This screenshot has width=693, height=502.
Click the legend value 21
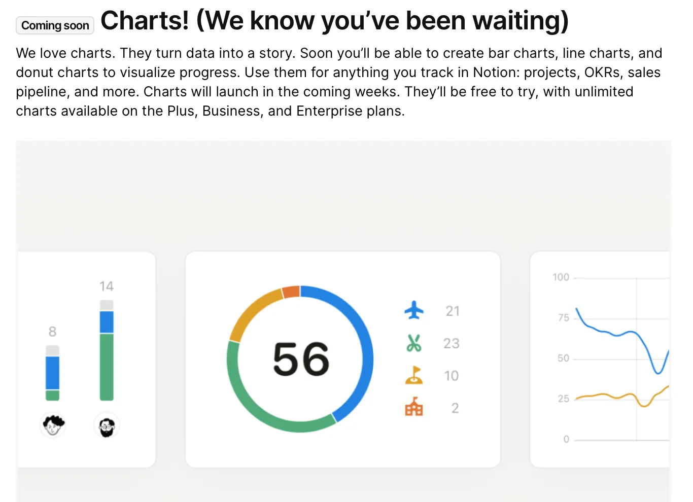coord(453,311)
